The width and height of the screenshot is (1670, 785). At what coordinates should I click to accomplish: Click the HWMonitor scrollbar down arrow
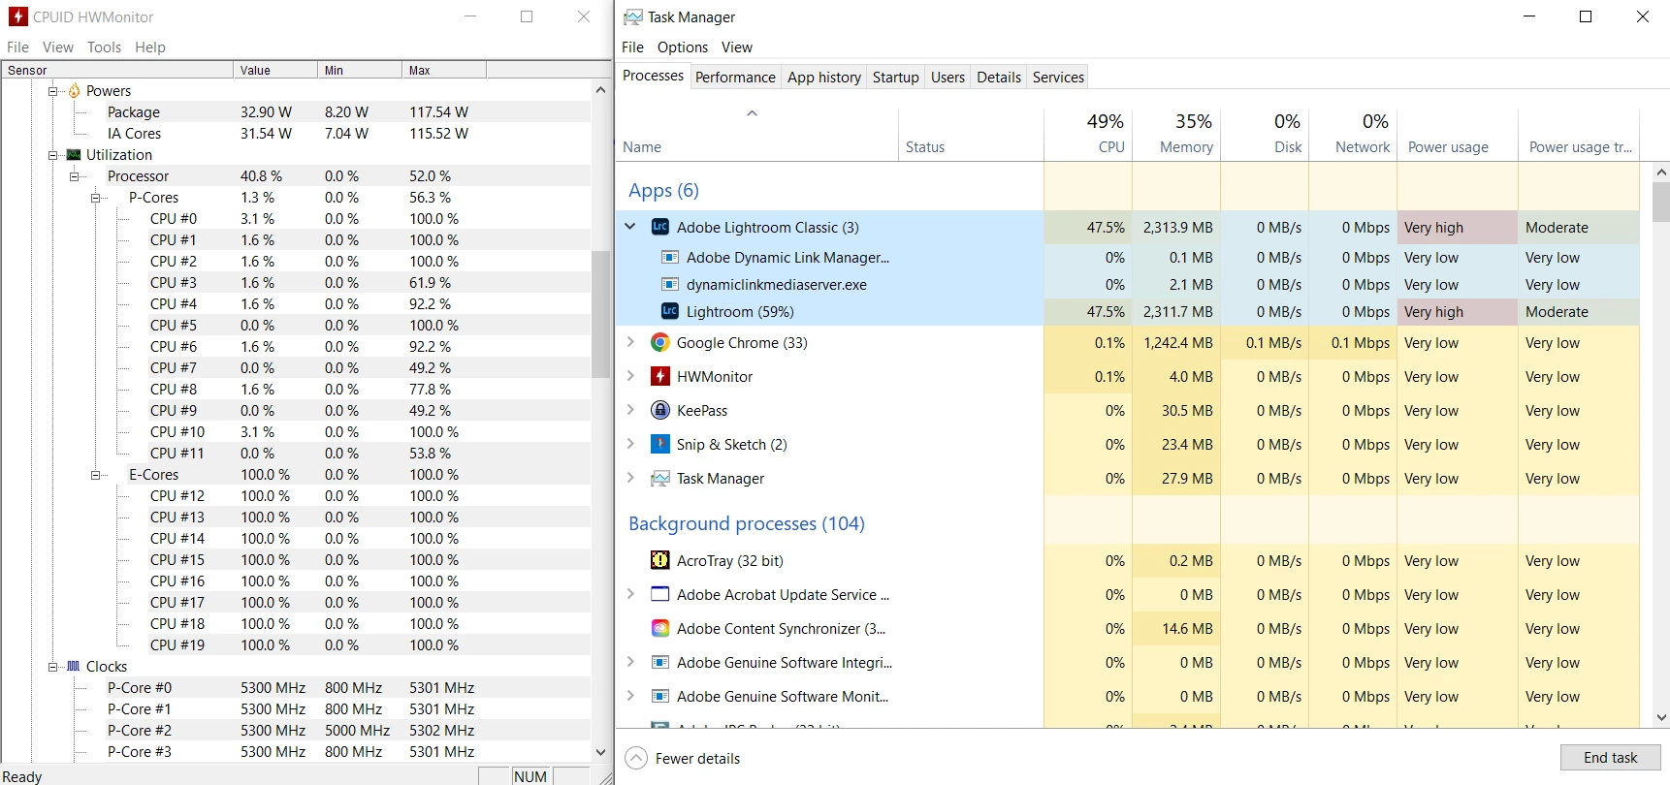pos(600,752)
